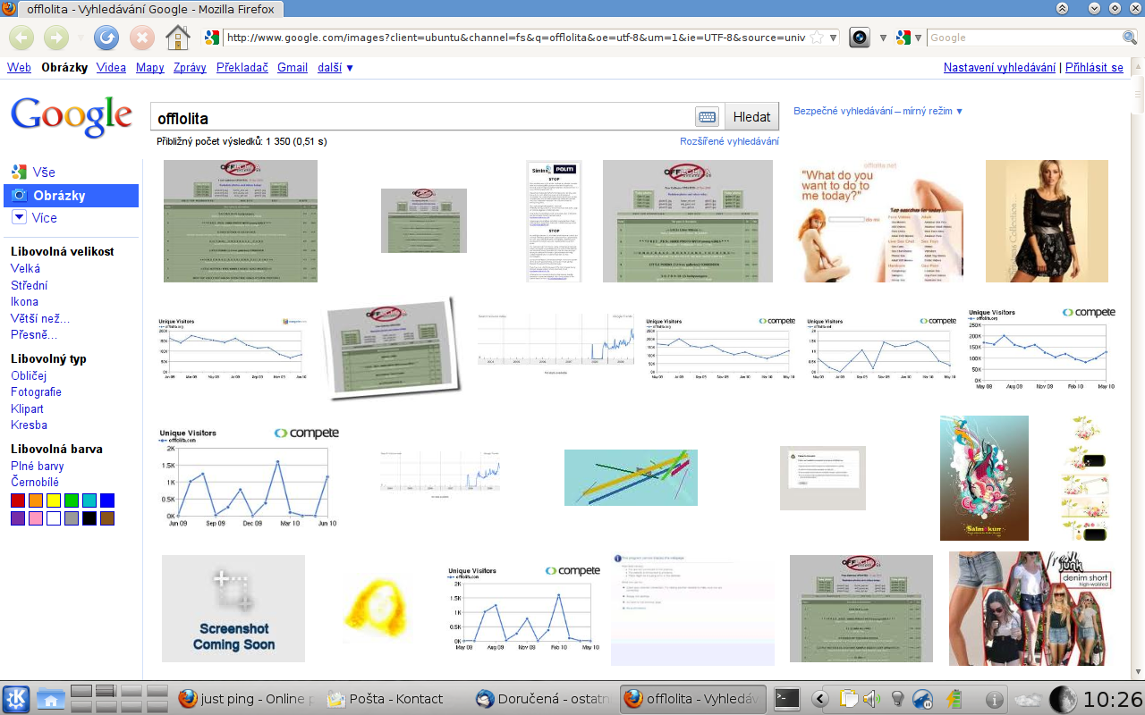The width and height of the screenshot is (1145, 715).
Task: Open the Web link in Google top bar
Action: [x=19, y=67]
